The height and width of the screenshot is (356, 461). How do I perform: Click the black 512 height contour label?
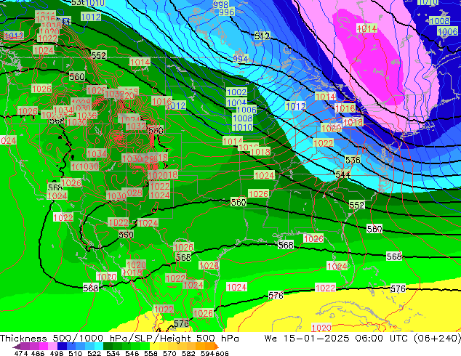pos(262,36)
